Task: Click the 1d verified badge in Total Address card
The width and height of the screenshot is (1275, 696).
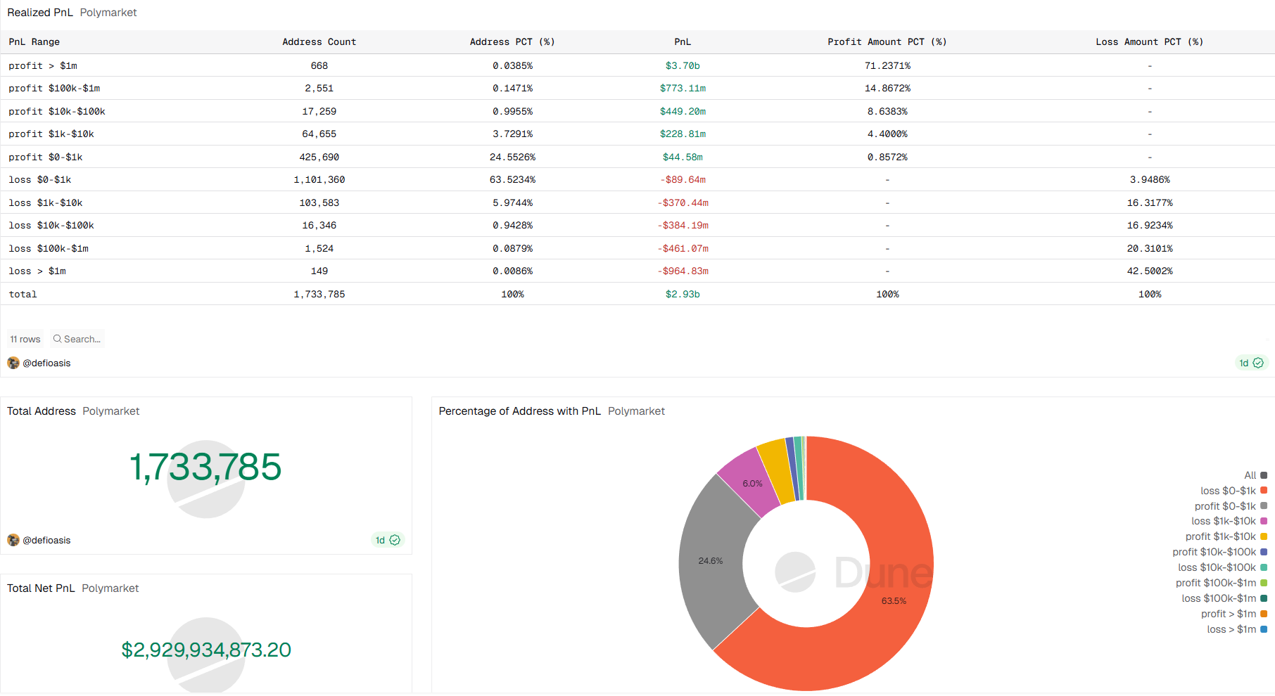Action: 387,540
